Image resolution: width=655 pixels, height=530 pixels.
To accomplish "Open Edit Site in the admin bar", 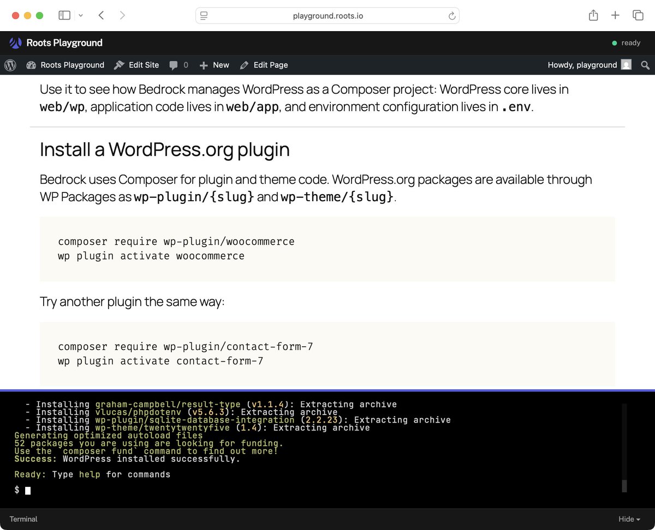I will pyautogui.click(x=136, y=65).
